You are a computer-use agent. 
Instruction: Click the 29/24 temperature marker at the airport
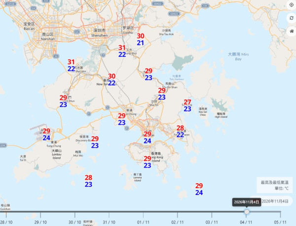tap(46, 135)
